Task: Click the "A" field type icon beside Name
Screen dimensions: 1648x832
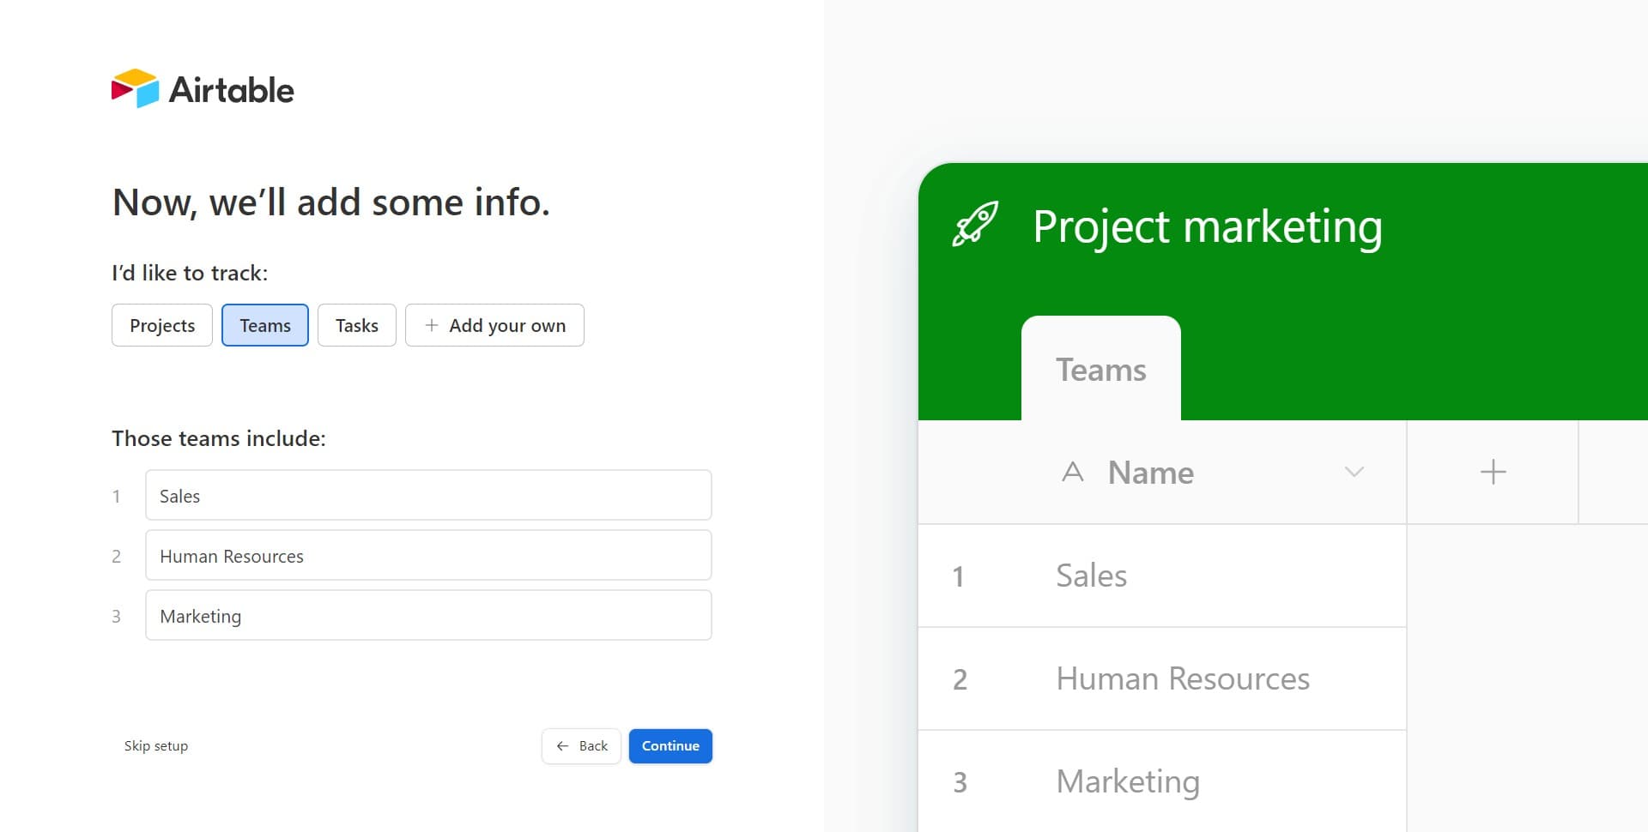Action: click(1073, 472)
